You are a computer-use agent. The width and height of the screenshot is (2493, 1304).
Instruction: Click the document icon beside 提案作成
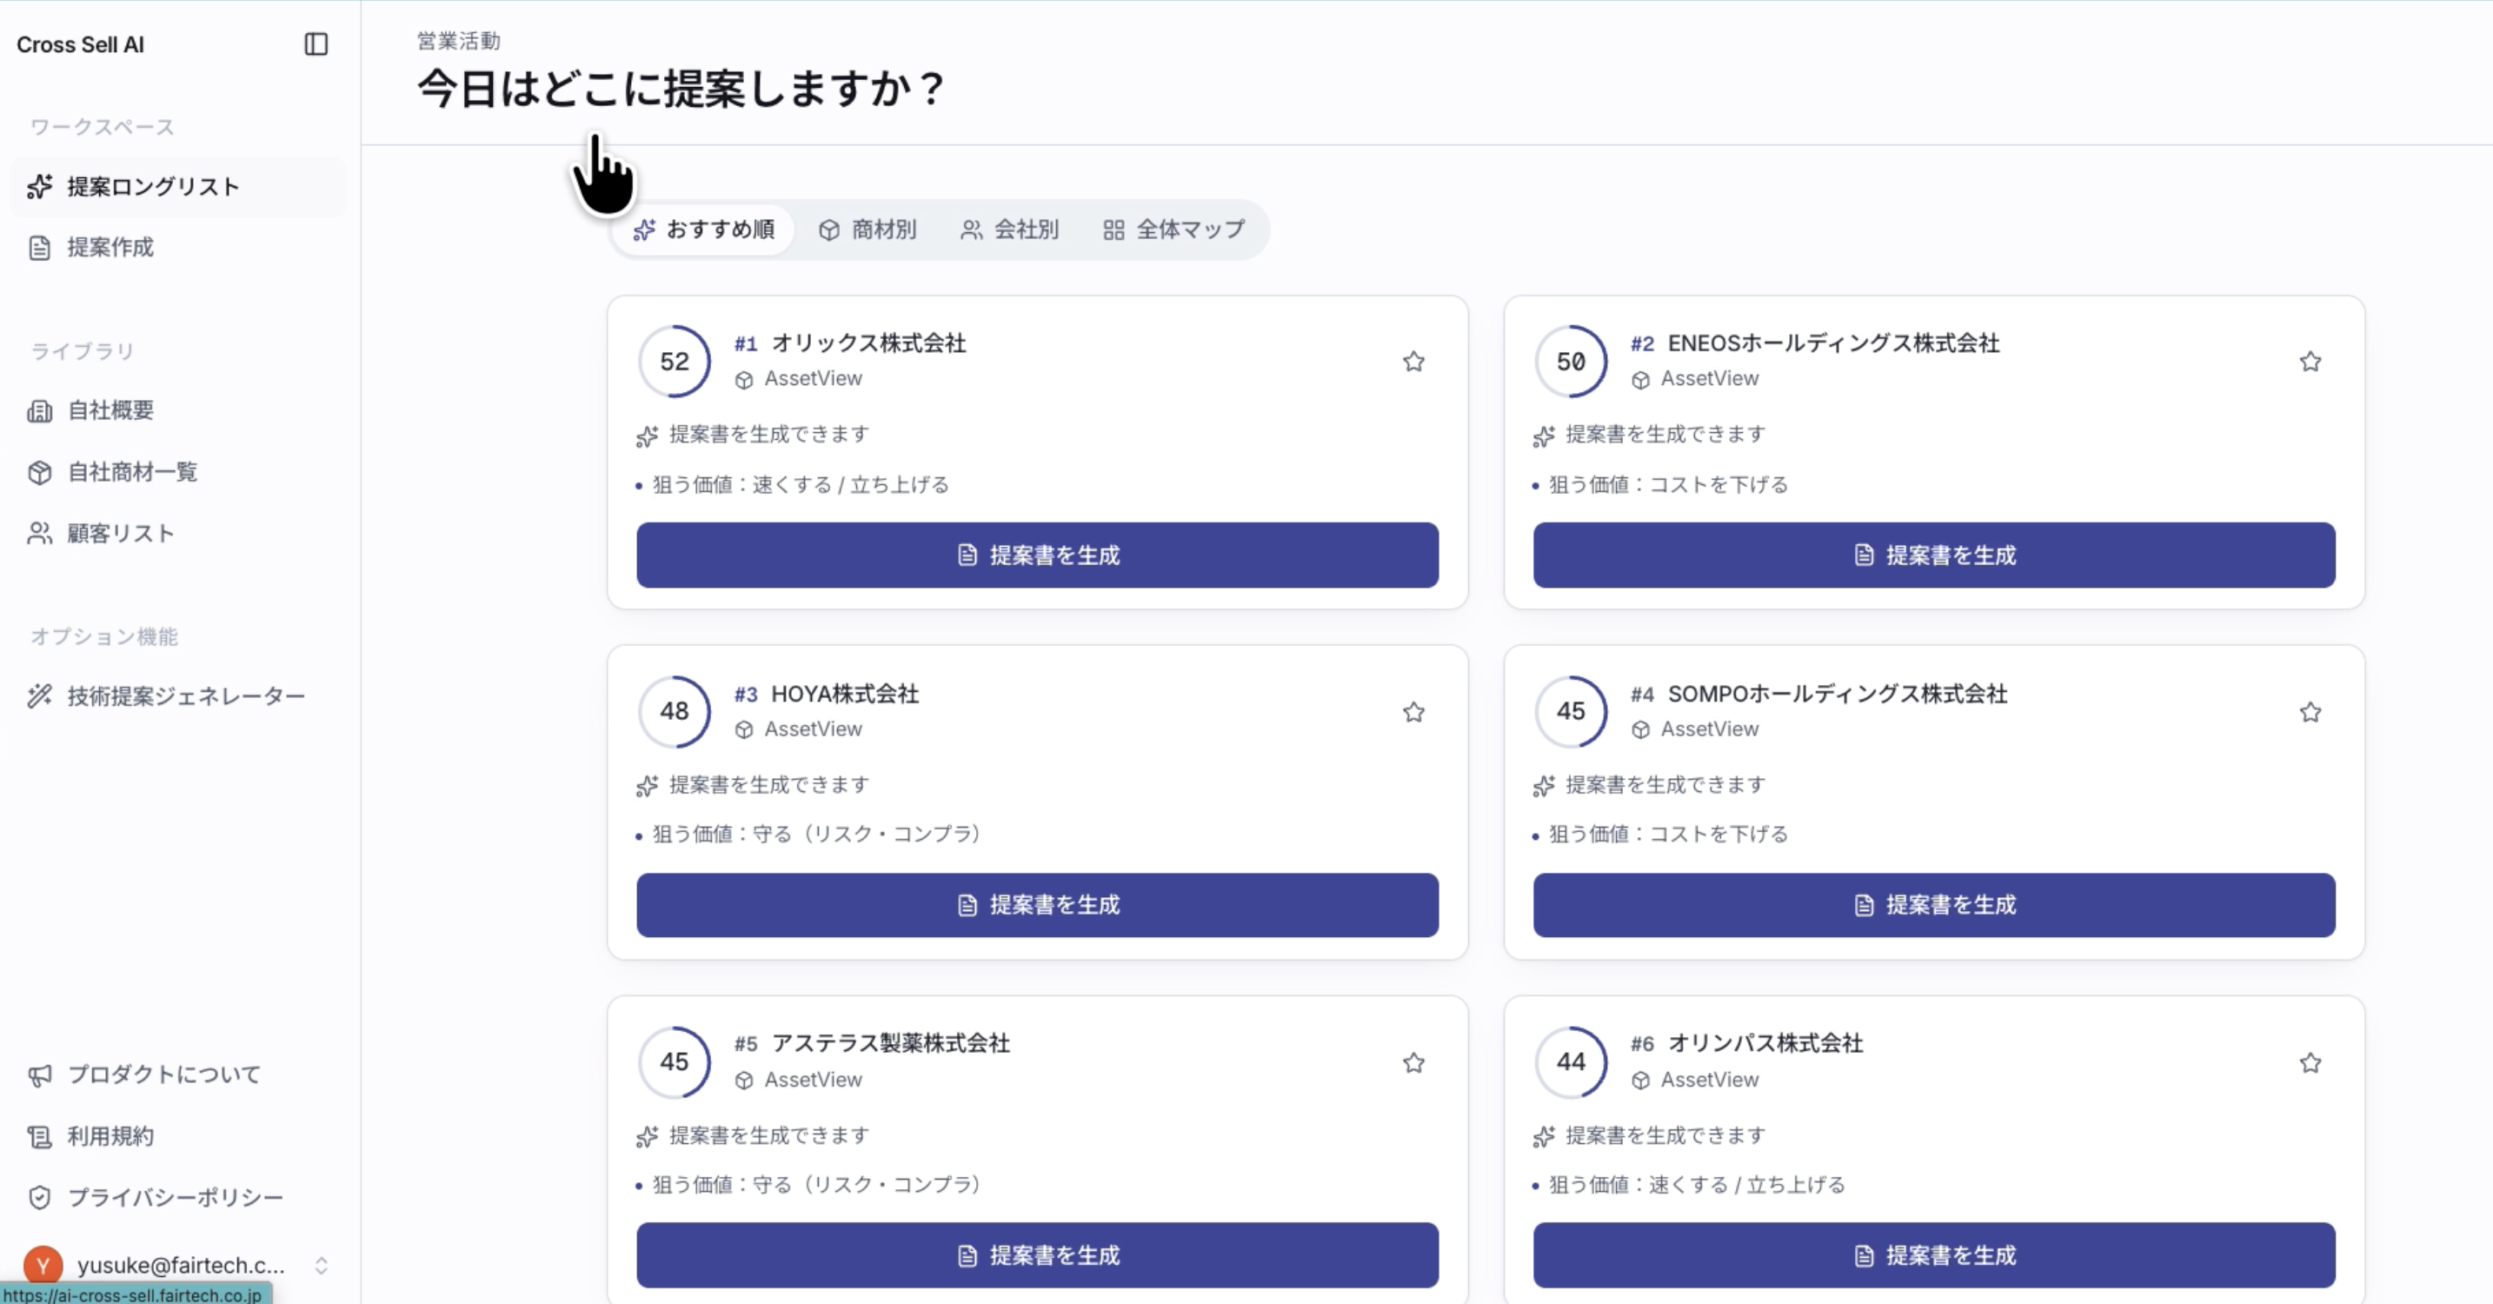(x=40, y=248)
